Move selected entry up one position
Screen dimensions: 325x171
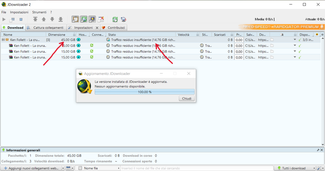pyautogui.click(x=44, y=19)
